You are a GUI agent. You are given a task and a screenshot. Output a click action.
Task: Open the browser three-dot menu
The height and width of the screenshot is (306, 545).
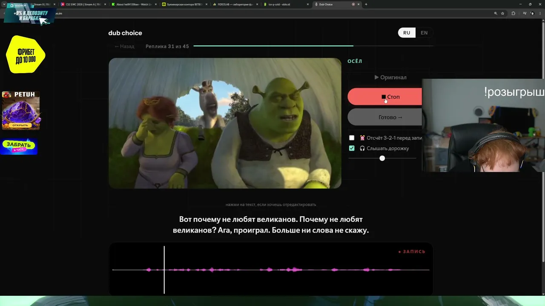tap(539, 13)
